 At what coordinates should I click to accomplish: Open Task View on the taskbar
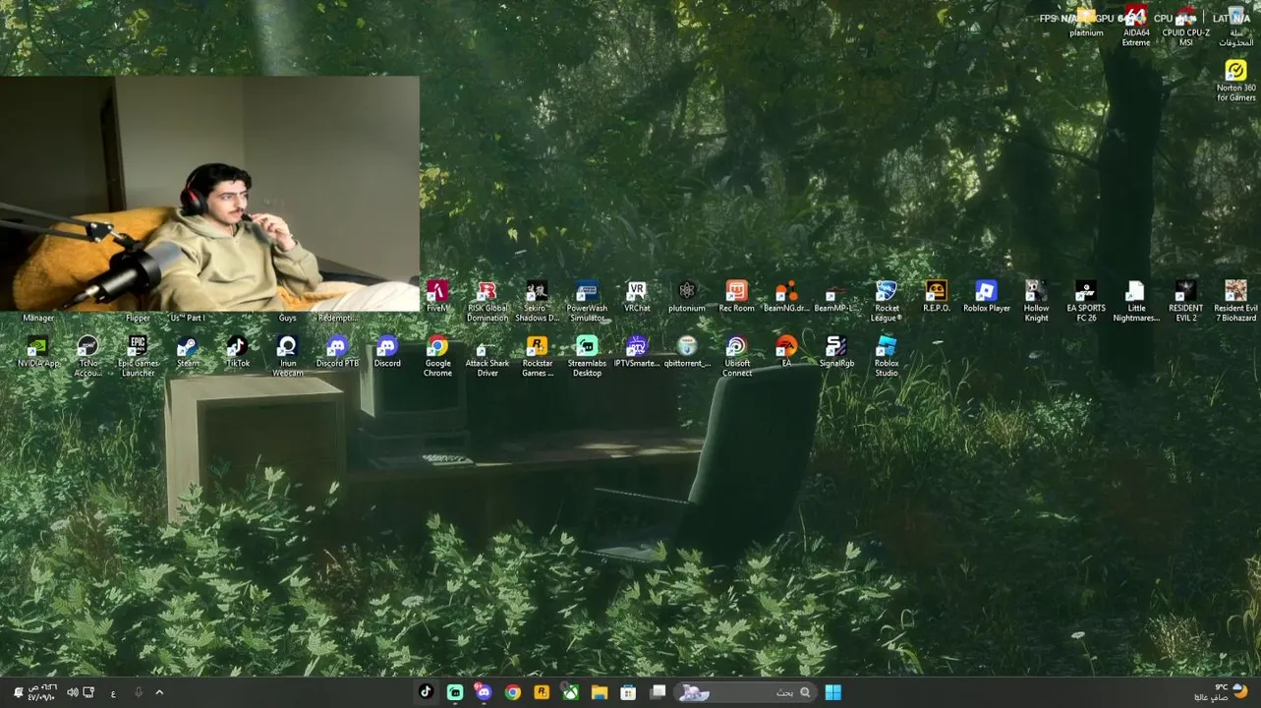[658, 692]
